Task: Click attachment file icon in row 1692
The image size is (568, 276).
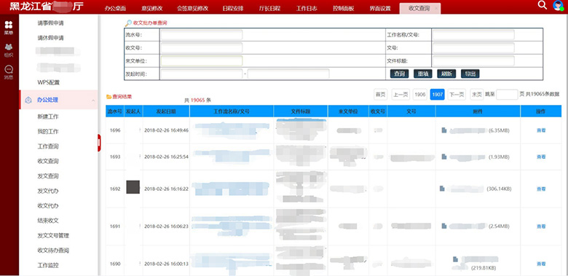Action: coord(442,189)
